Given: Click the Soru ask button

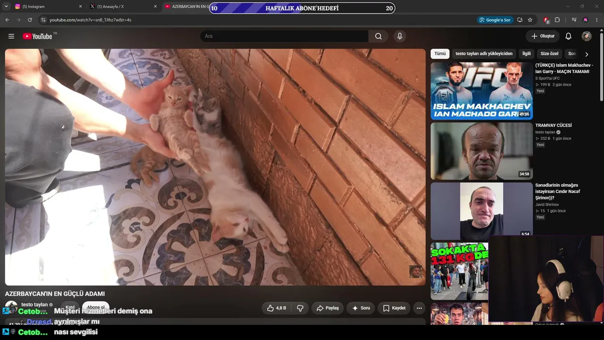Looking at the screenshot, I should [361, 308].
